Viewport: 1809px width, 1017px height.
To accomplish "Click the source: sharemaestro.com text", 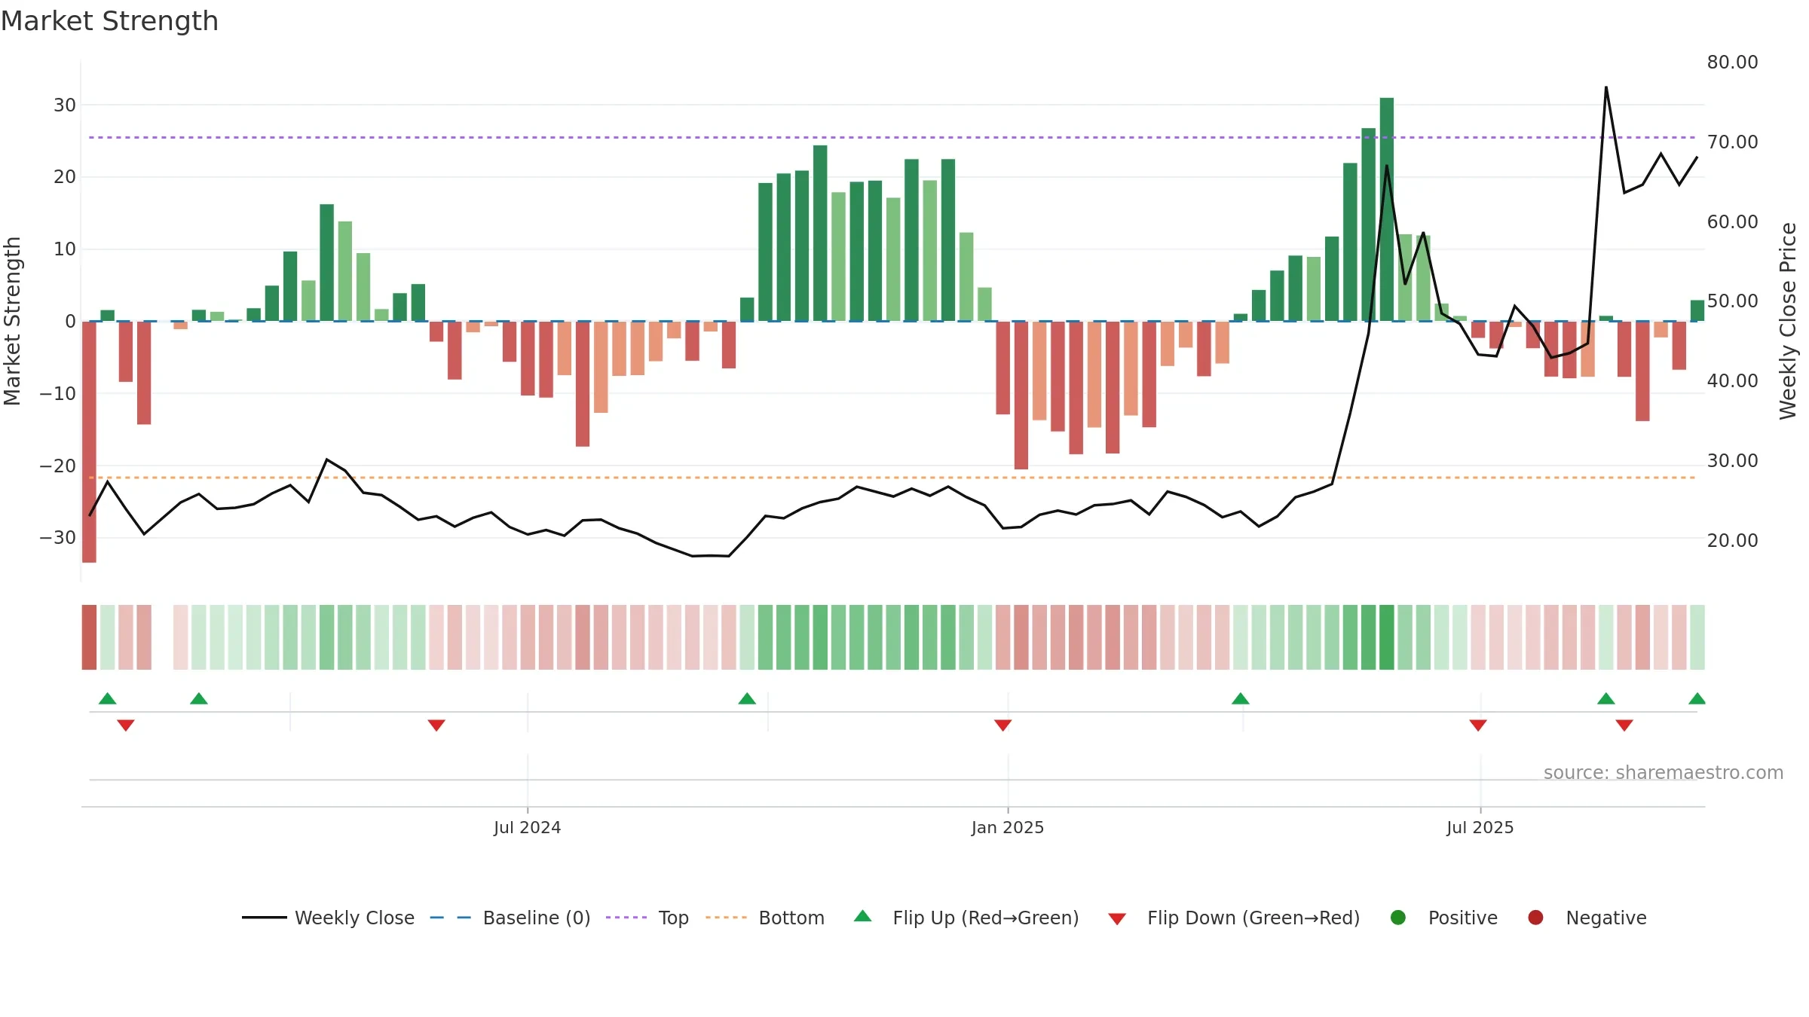I will [1664, 772].
